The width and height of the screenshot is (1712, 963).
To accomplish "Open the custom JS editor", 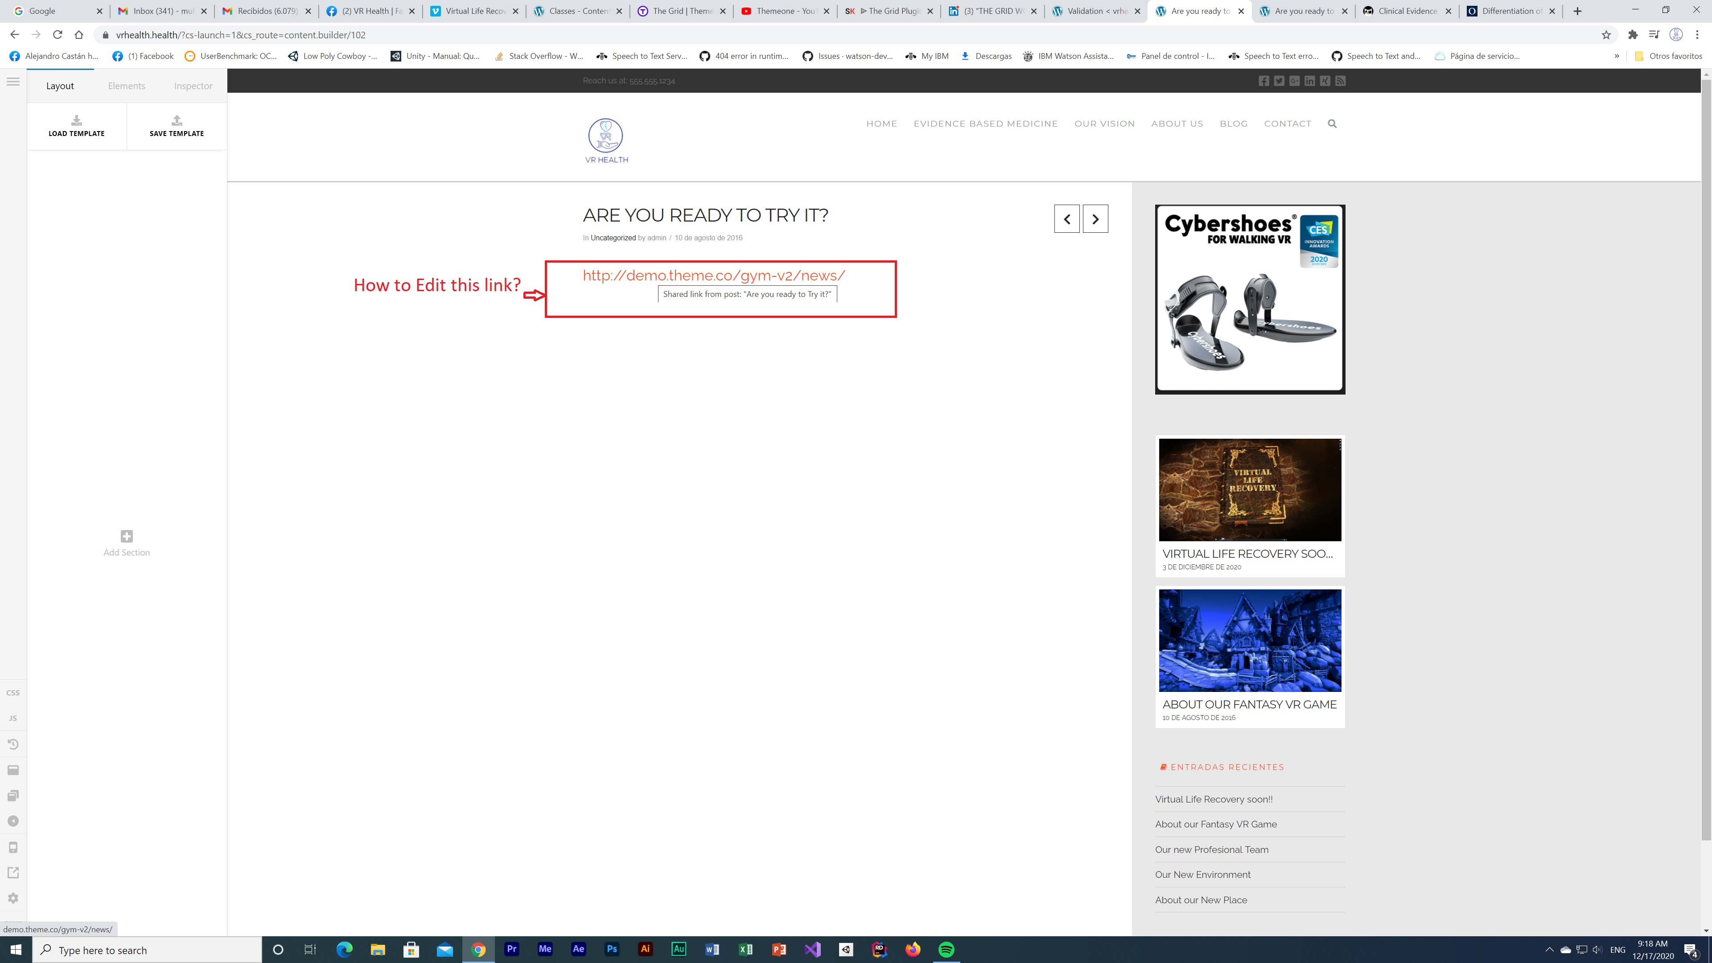I will click(x=12, y=718).
